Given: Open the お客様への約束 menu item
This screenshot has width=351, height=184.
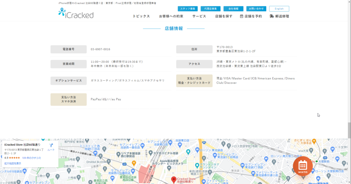Looking at the screenshot, I should 171,16.
